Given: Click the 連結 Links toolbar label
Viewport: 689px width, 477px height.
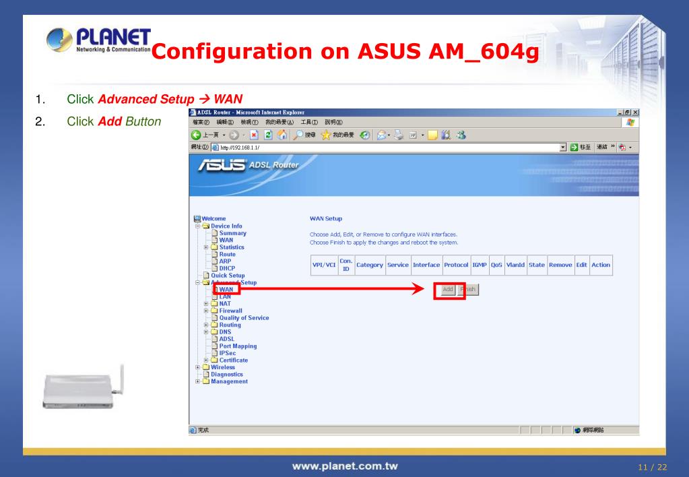Looking at the screenshot, I should [x=601, y=148].
